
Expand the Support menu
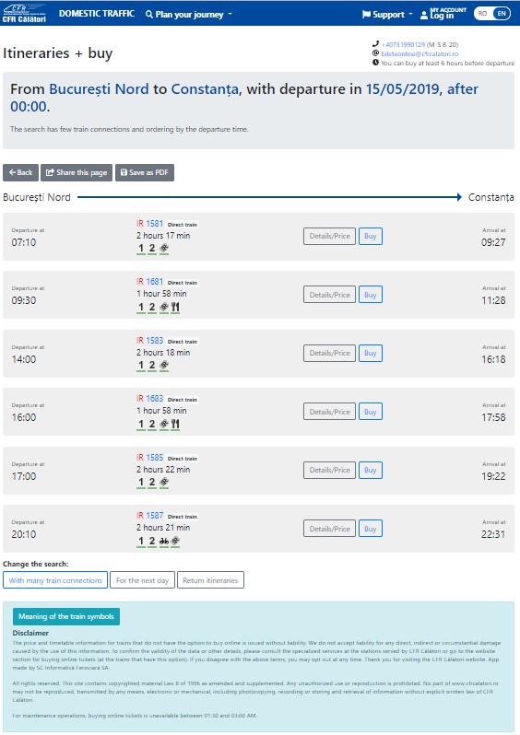pos(387,15)
